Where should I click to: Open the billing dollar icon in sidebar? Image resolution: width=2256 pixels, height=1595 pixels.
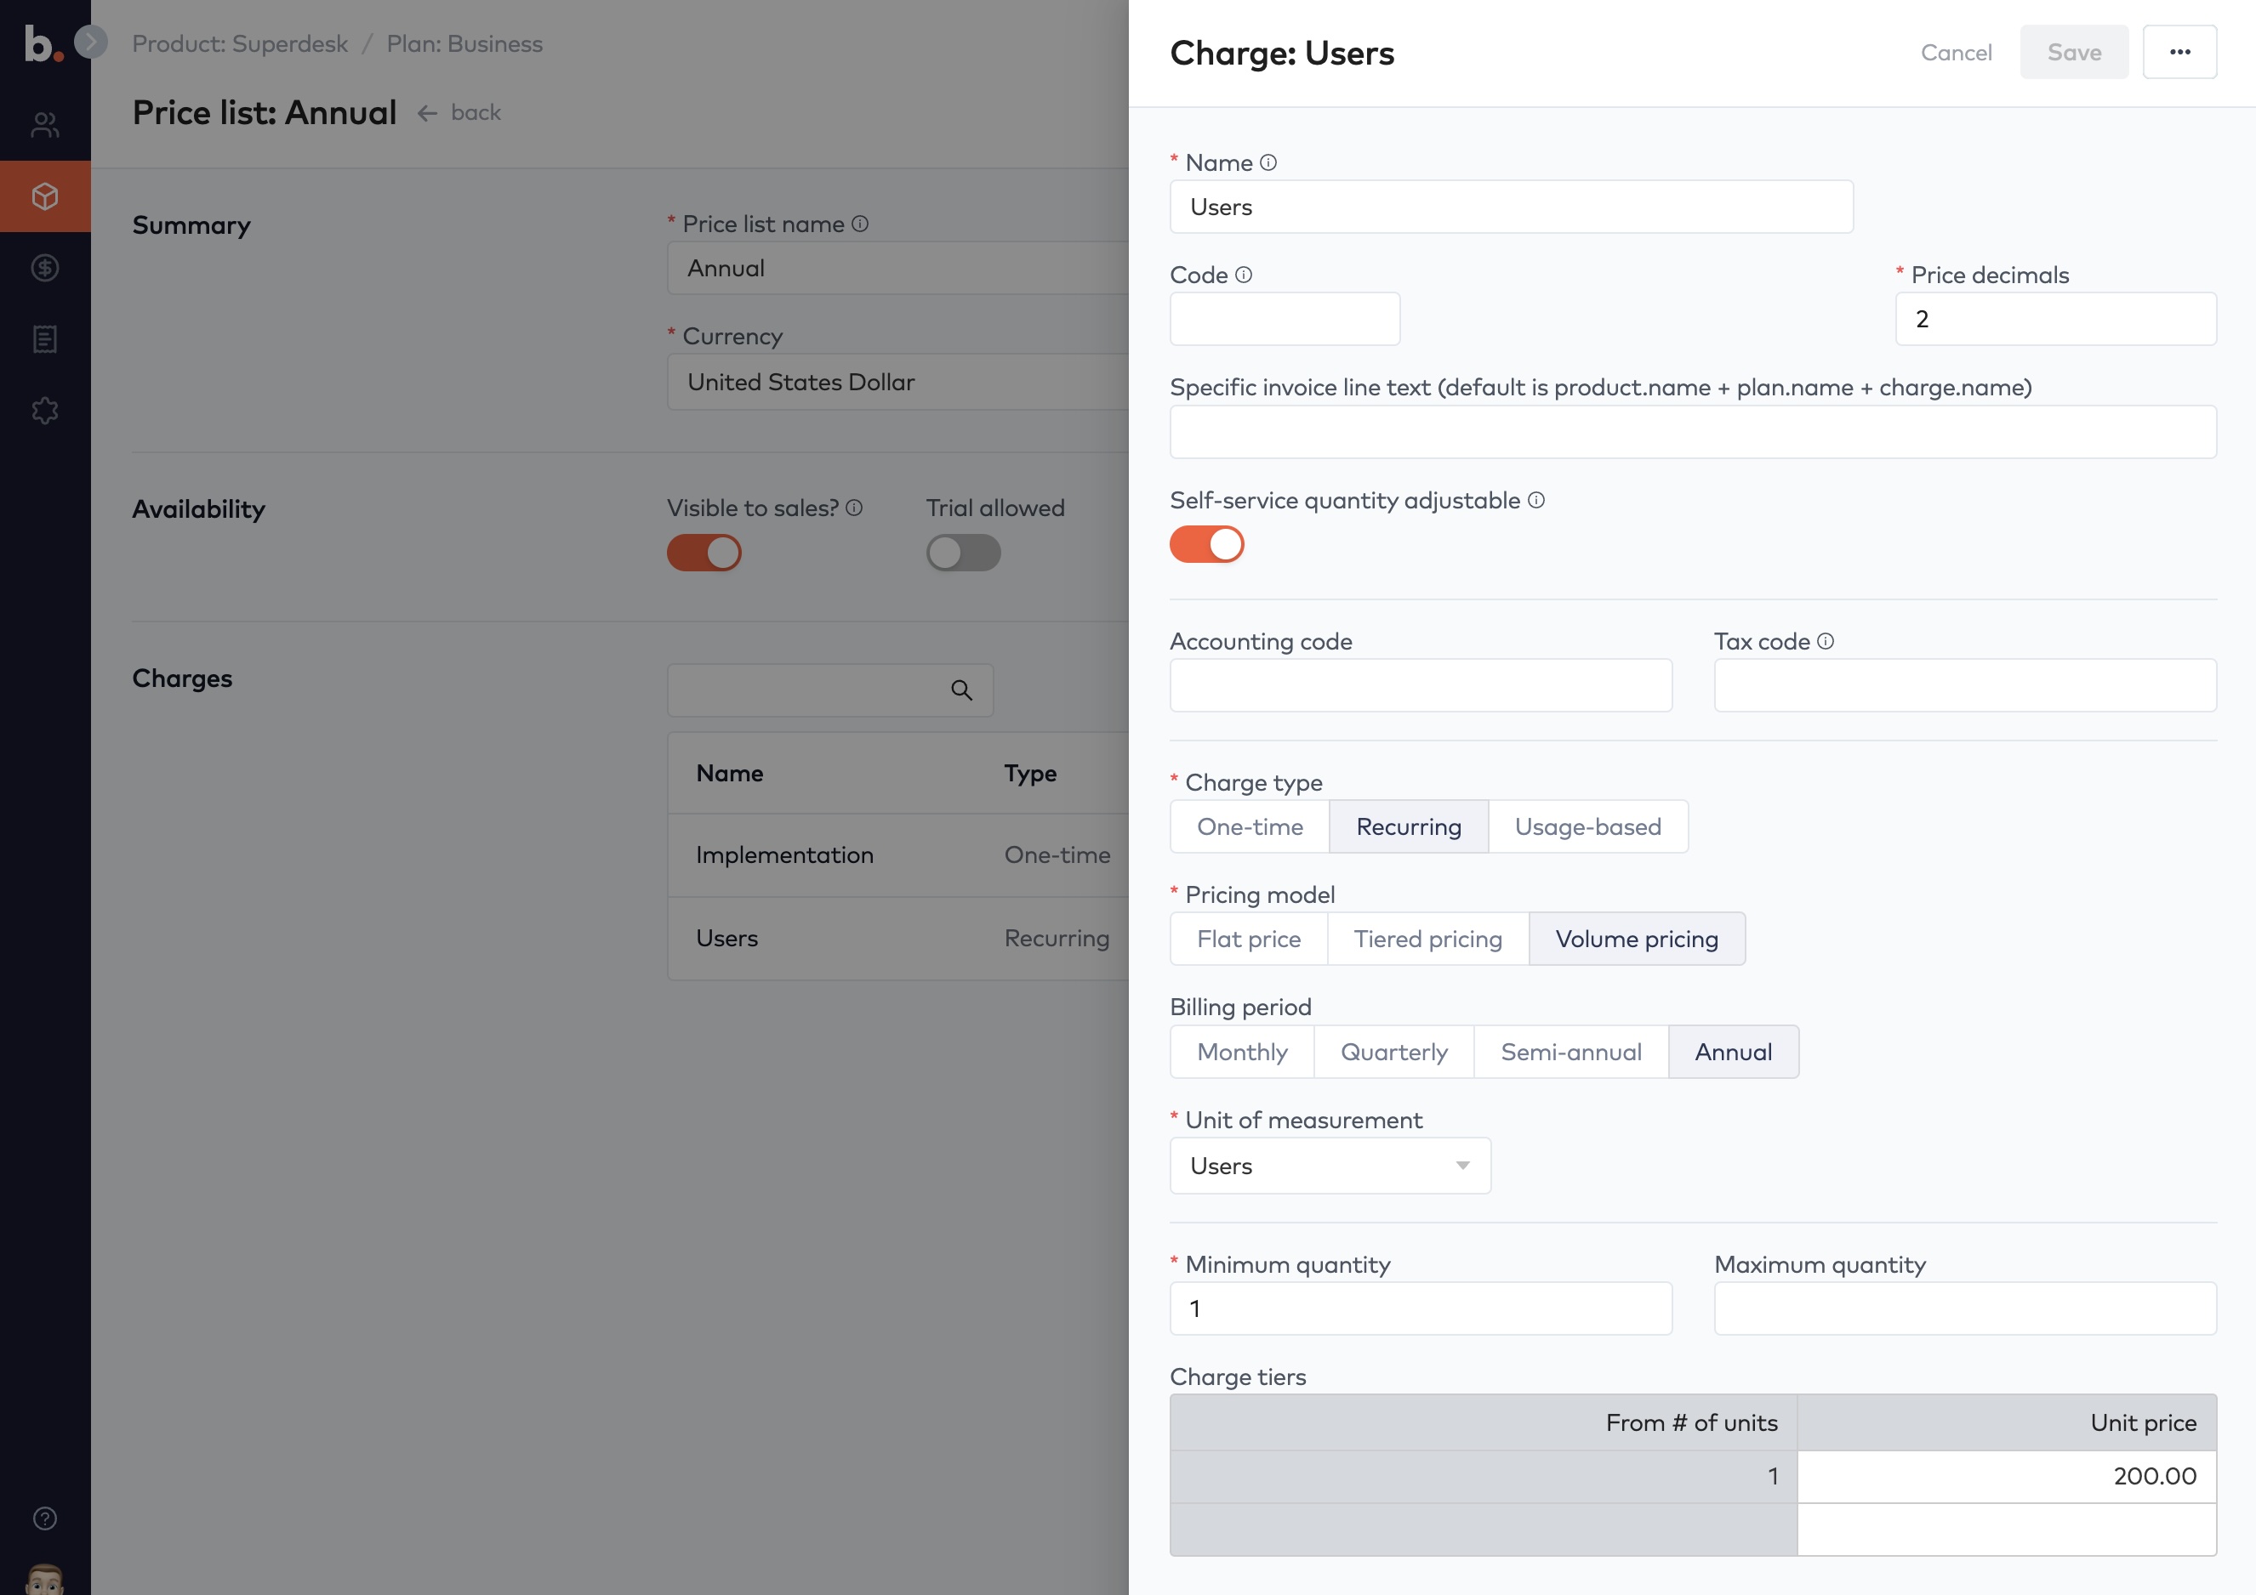tap(45, 267)
